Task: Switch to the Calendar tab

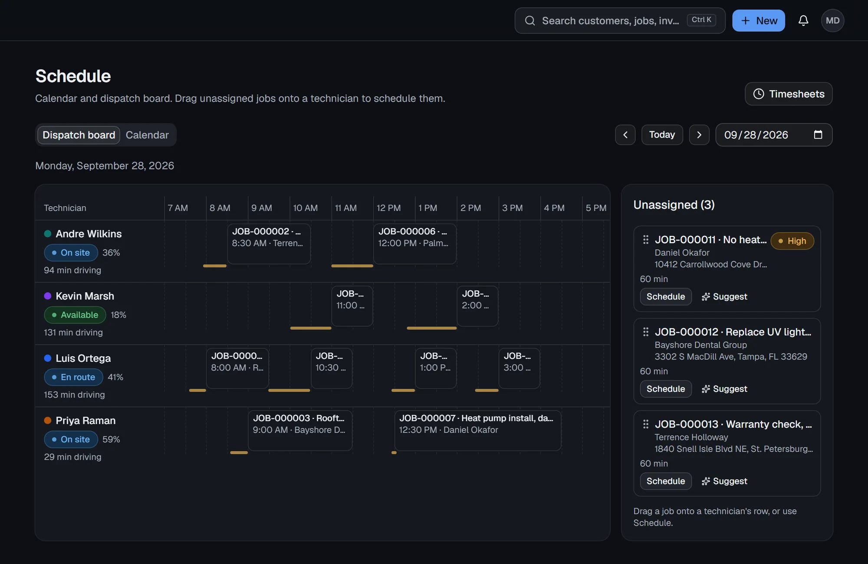Action: tap(147, 135)
